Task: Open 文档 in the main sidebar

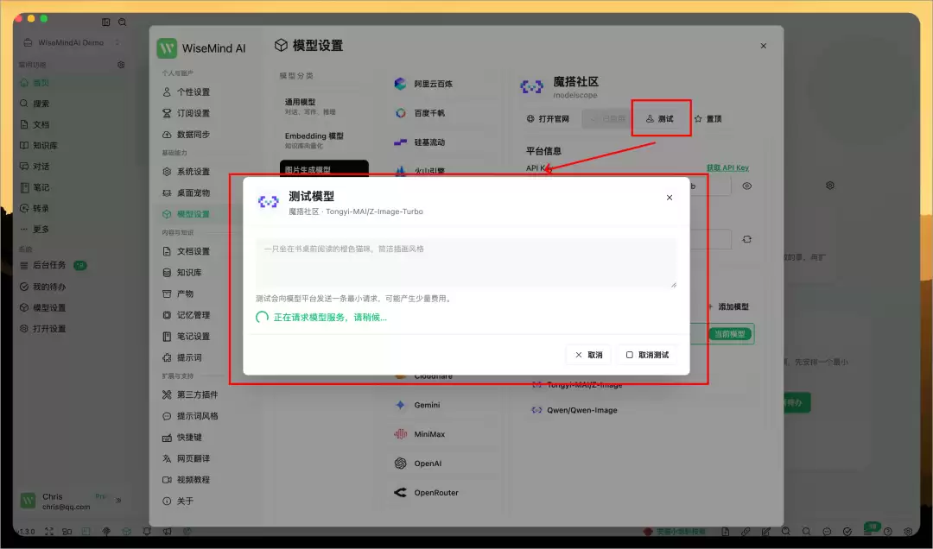Action: coord(73,124)
